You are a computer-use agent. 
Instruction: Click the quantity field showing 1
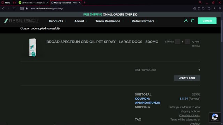pos(183,42)
